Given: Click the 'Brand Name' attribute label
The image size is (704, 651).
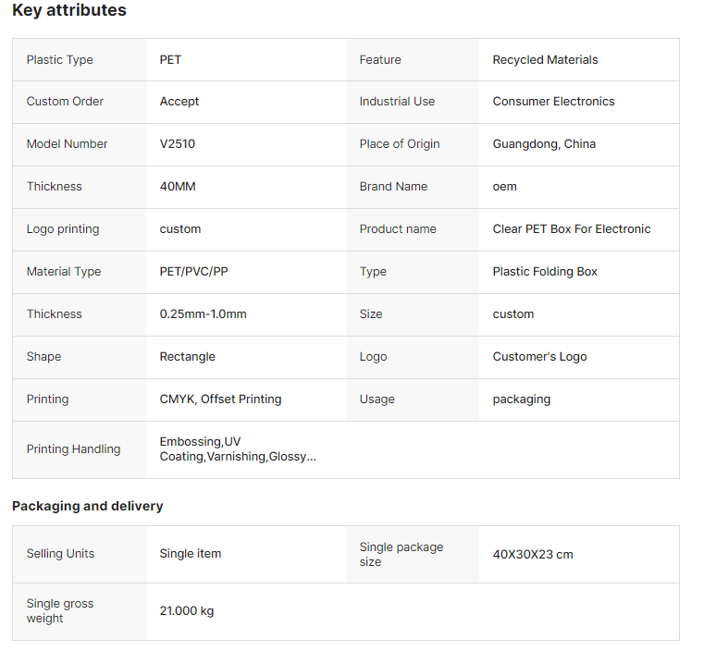Looking at the screenshot, I should 393,187.
